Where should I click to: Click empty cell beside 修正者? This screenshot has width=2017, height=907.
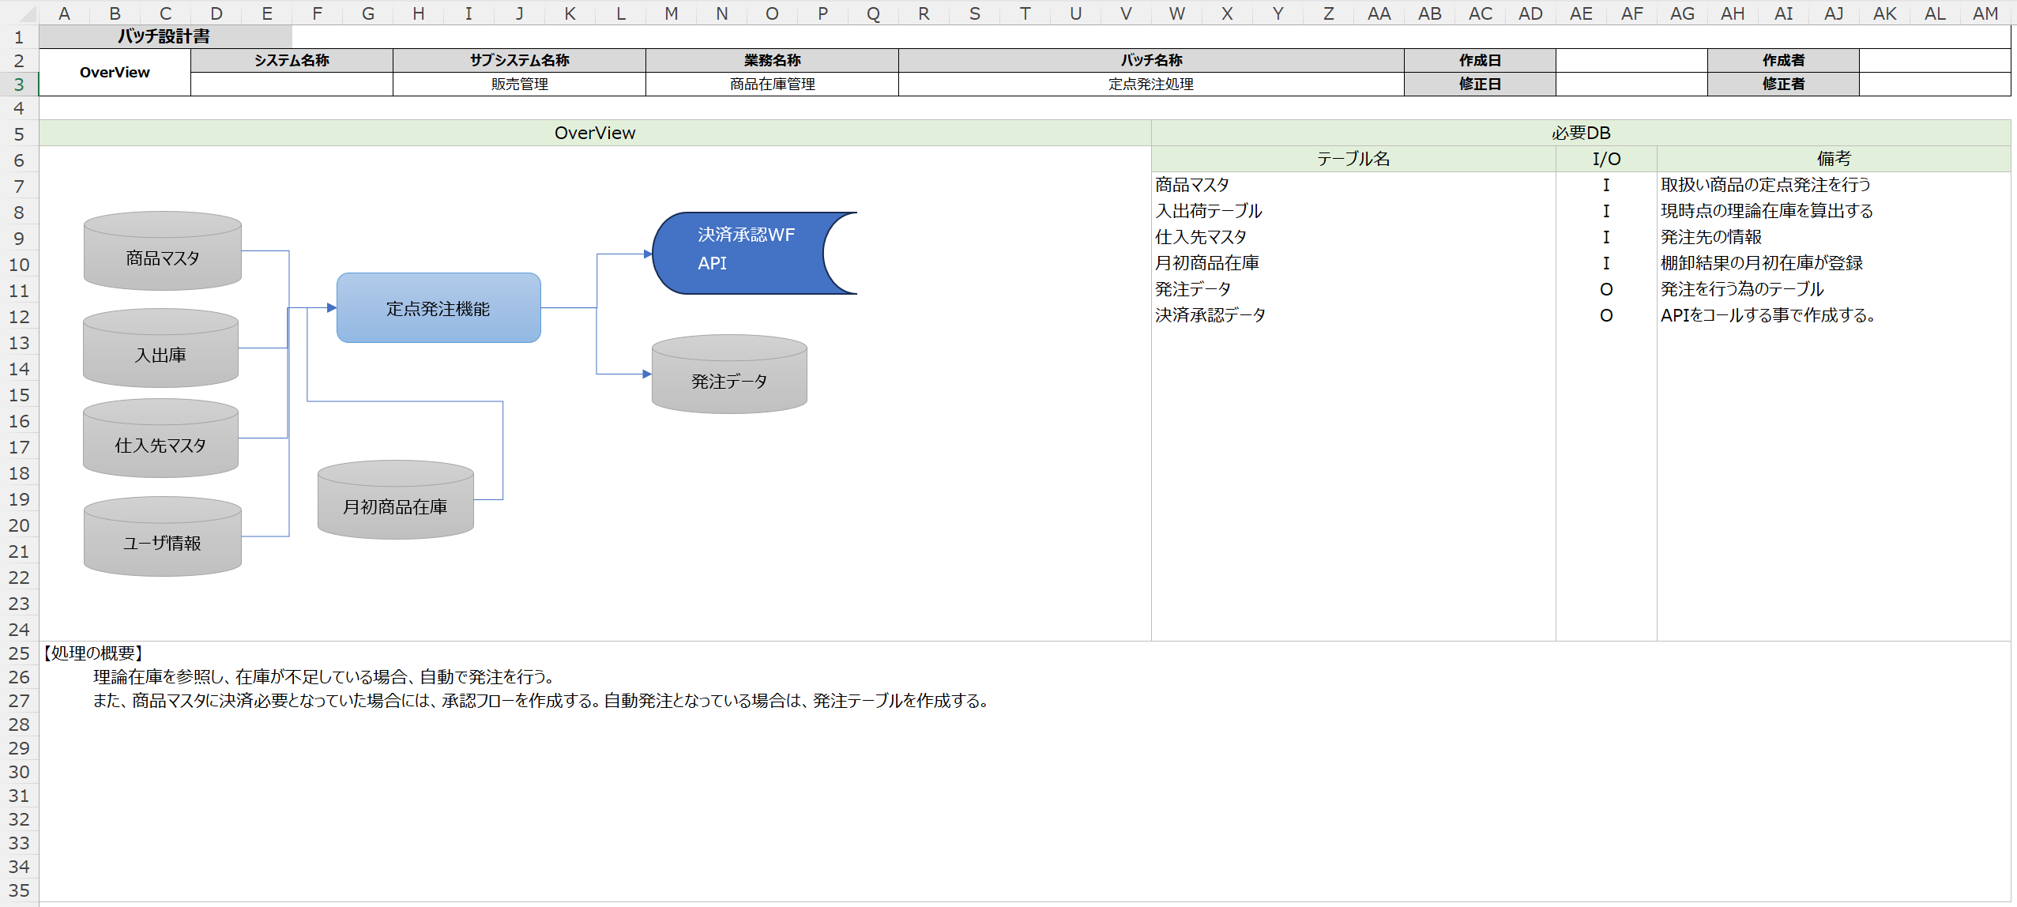(1934, 84)
